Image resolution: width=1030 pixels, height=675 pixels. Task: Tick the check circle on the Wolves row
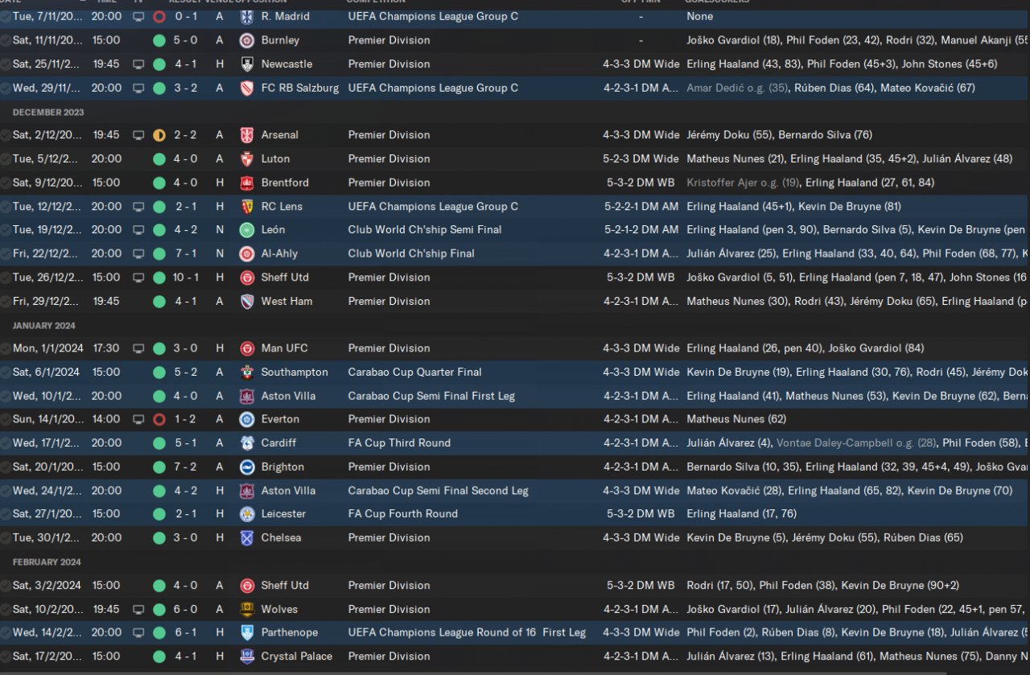coord(6,609)
